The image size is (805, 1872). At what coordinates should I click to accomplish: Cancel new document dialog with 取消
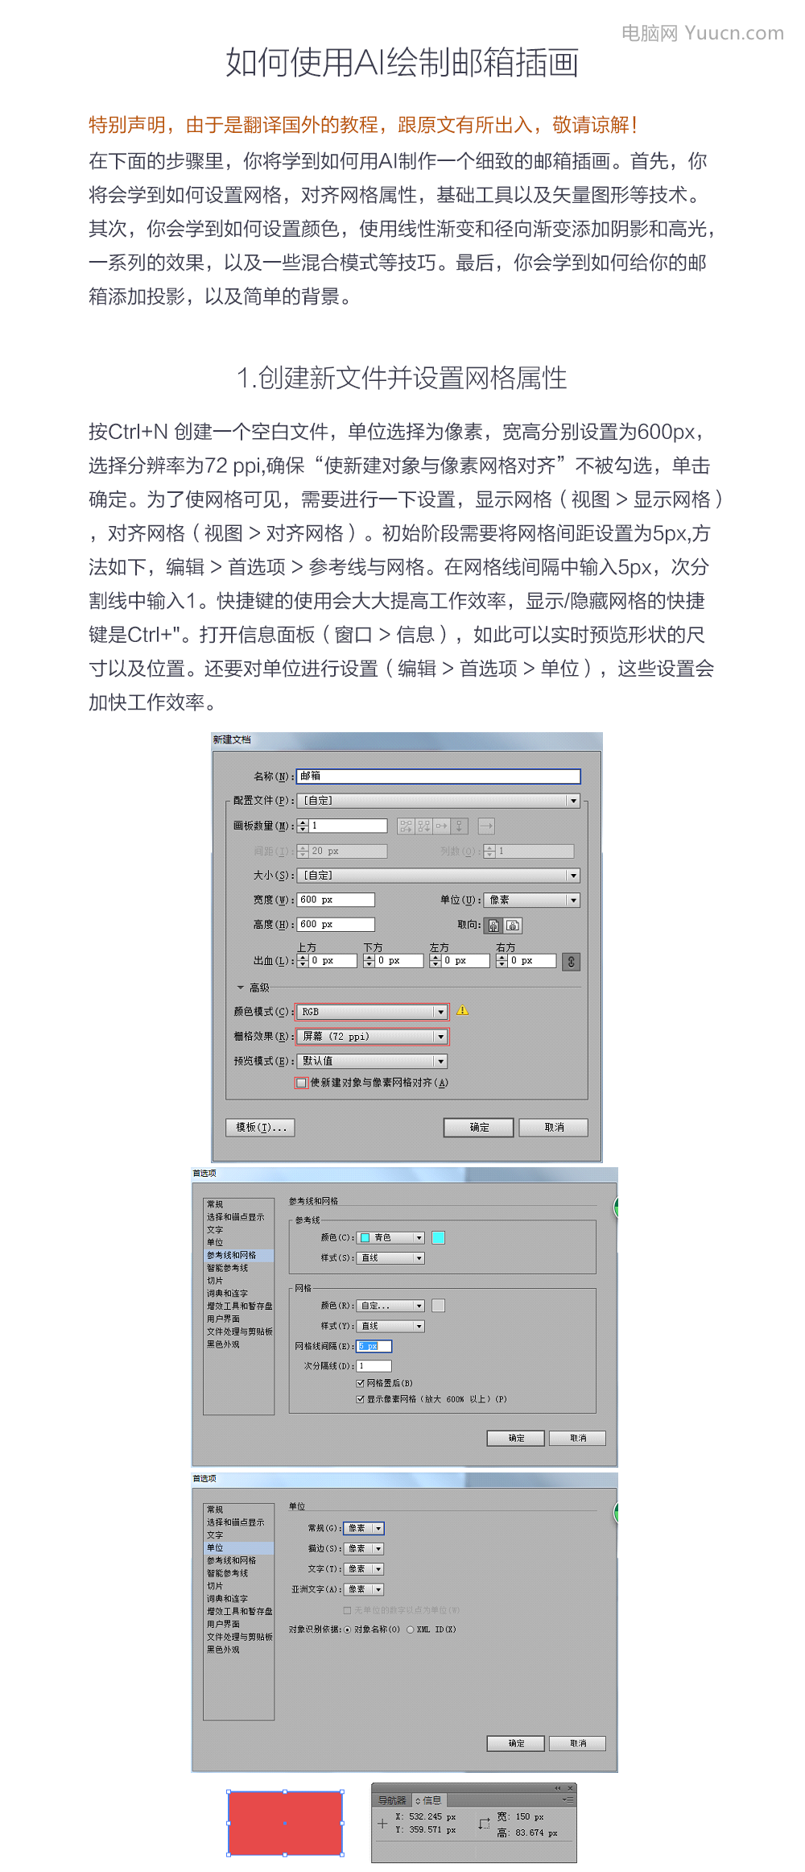point(554,1128)
